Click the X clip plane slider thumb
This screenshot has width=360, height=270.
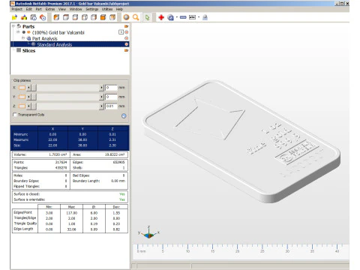34,88
